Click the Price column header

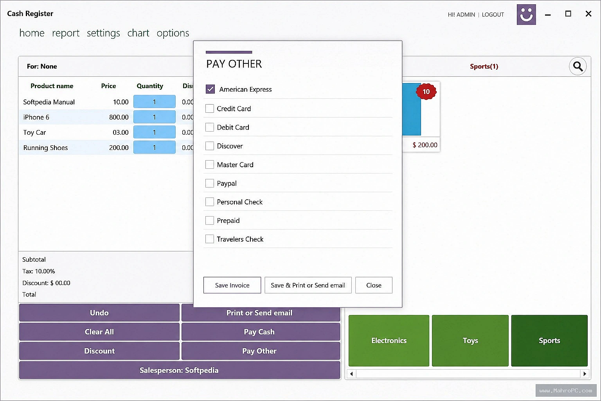click(x=108, y=86)
